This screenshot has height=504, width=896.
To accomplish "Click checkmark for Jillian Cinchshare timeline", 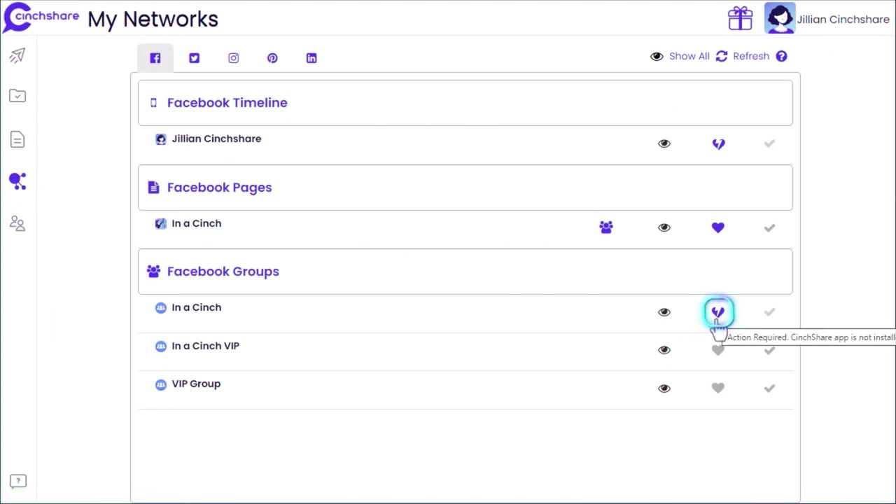I will click(769, 143).
